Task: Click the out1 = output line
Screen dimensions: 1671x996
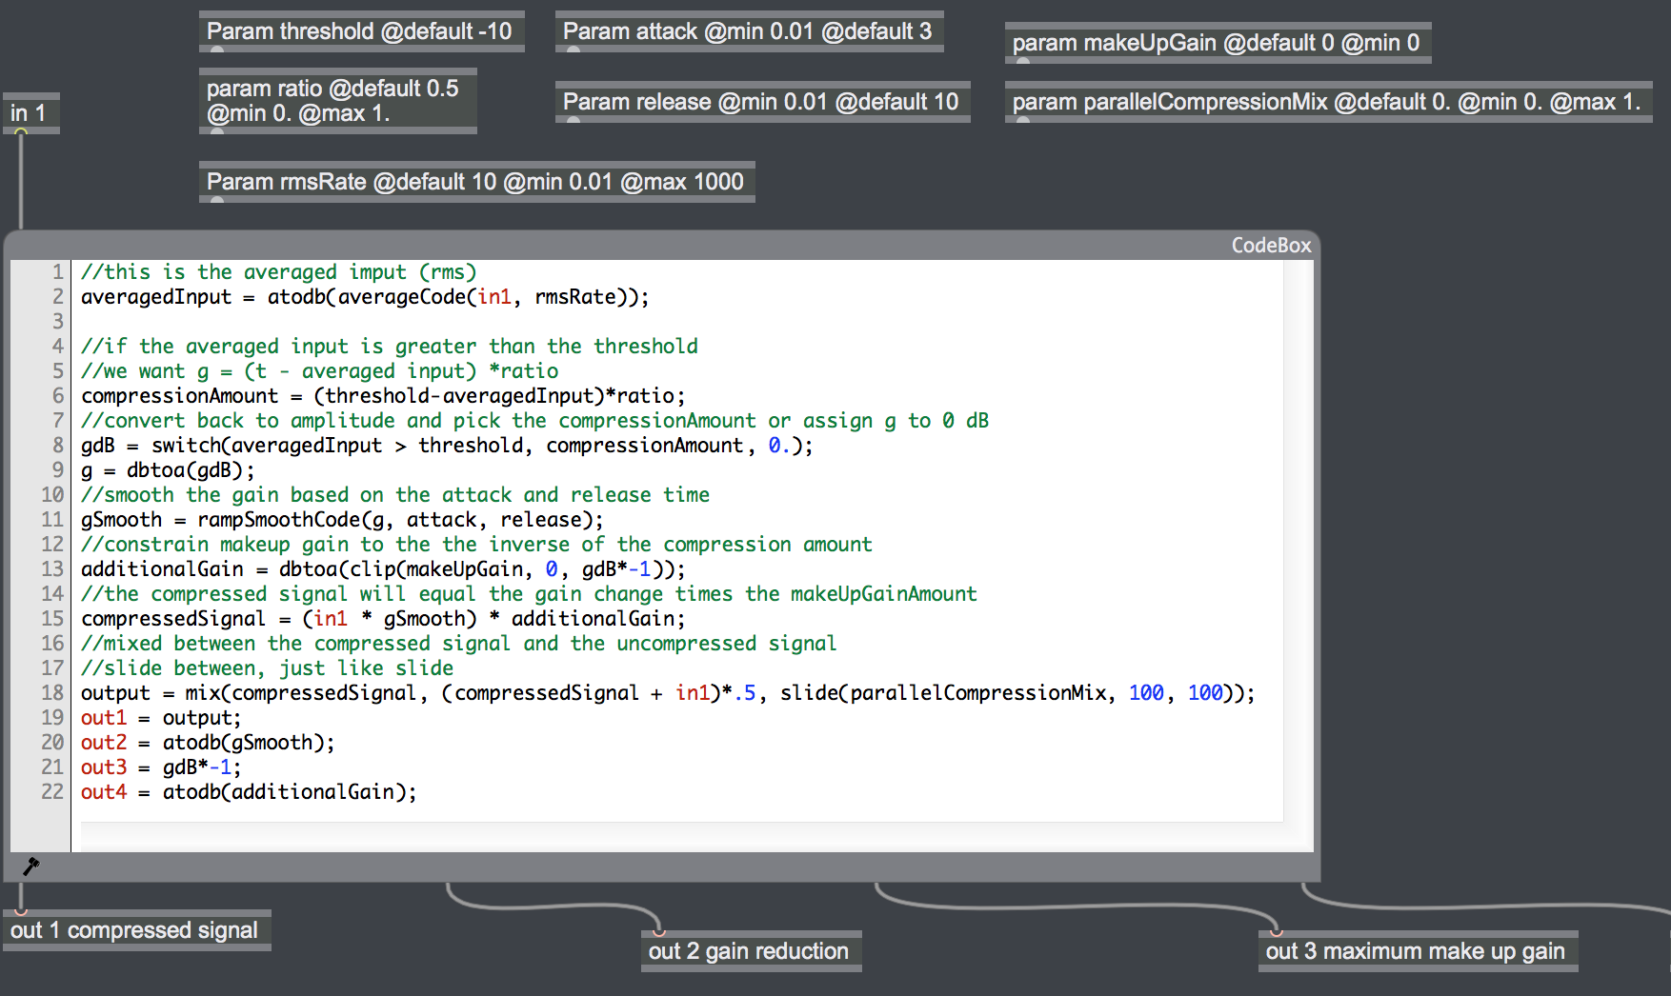Action: tap(161, 718)
